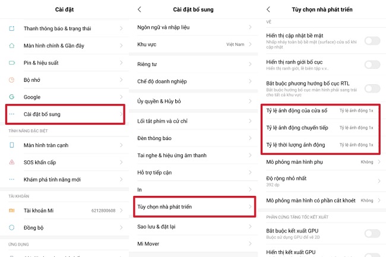Open Tỷ lệ ảnh động của cửa sổ options
Screen dimensions: 386x257
[x=319, y=110]
